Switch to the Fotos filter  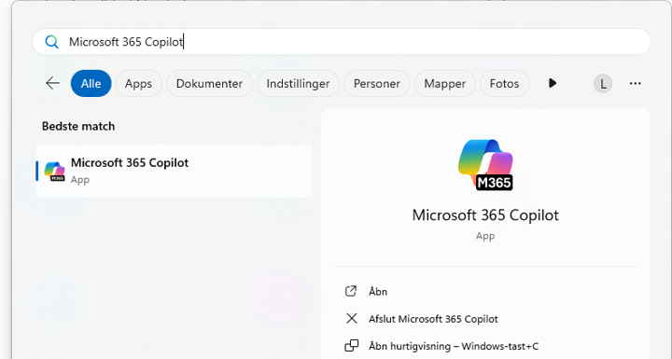click(x=504, y=84)
